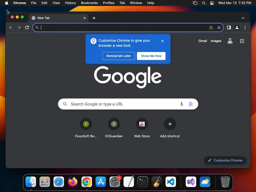The width and height of the screenshot is (256, 192).
Task: Expand the tab search chevron
Action: pos(243,18)
